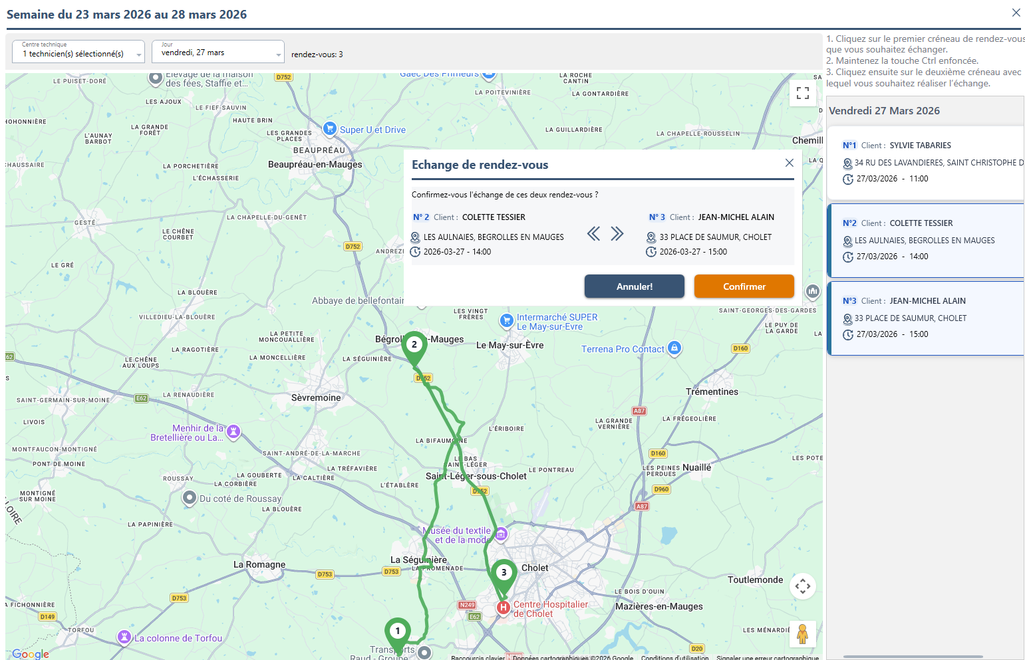The height and width of the screenshot is (660, 1025).
Task: Click the Nuaillé map label
Action: point(696,467)
